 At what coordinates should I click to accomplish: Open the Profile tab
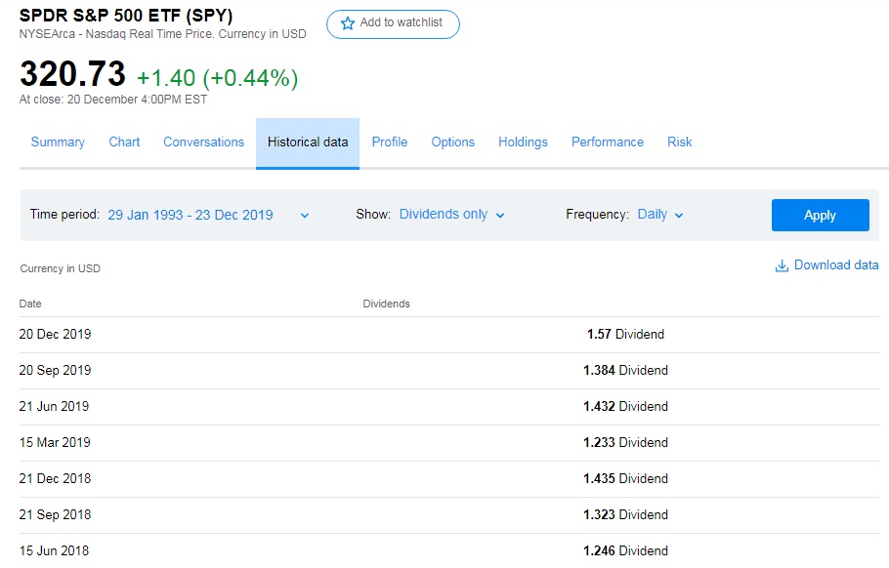coord(390,142)
